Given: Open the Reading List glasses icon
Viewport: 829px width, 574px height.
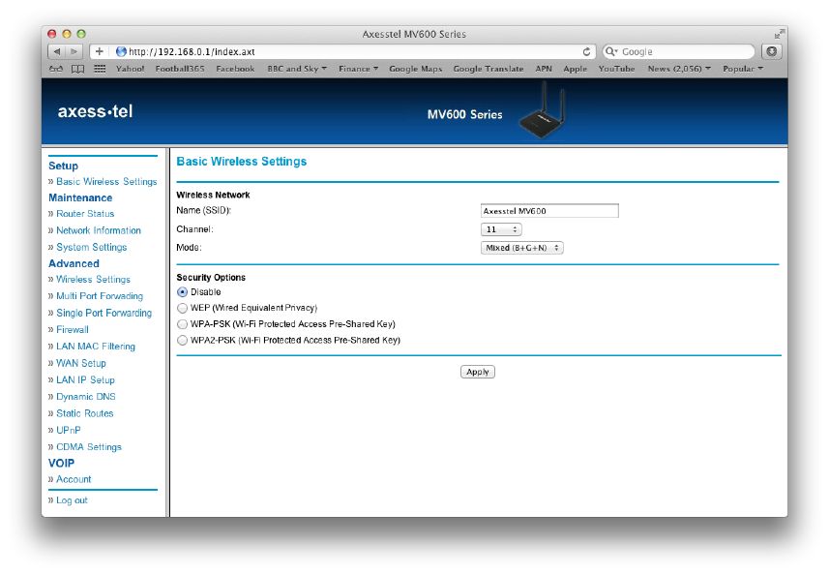Looking at the screenshot, I should (x=56, y=69).
